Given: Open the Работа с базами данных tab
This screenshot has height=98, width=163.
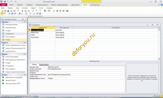Looking at the screenshot, I should click(x=60, y=5).
